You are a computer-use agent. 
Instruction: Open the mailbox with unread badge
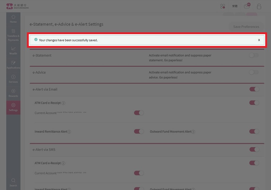coord(247,6)
